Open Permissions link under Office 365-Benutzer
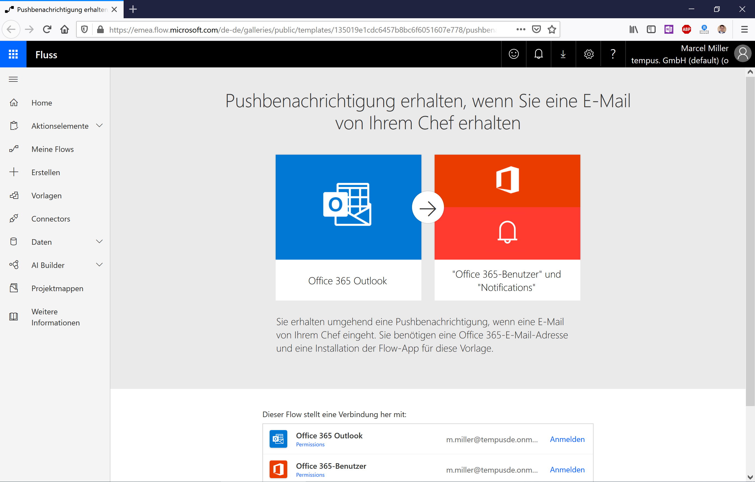The width and height of the screenshot is (755, 482). [x=310, y=475]
